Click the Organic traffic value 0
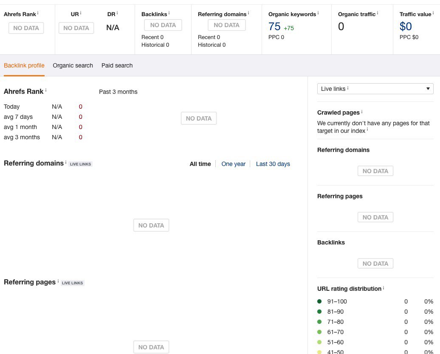Image resolution: width=440 pixels, height=354 pixels. pos(341,26)
